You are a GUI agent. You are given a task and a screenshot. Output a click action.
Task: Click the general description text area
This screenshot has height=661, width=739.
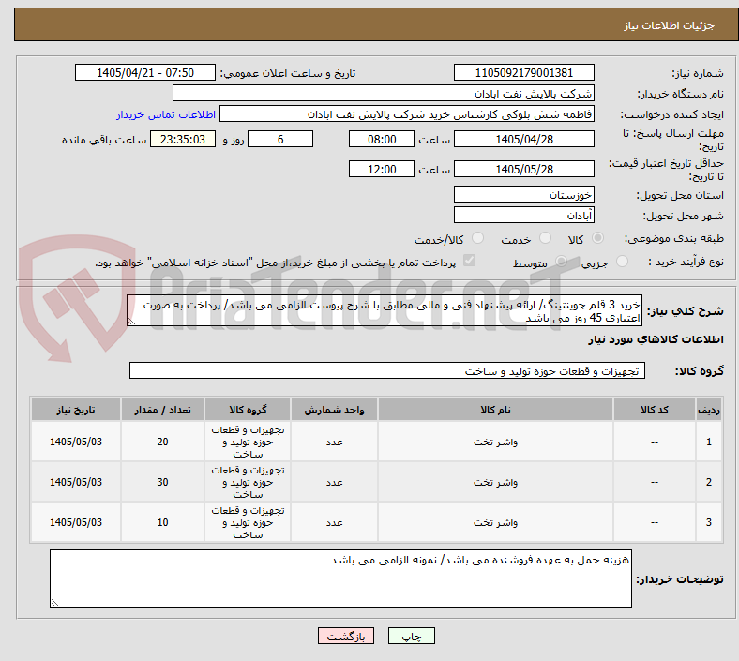[x=385, y=310]
